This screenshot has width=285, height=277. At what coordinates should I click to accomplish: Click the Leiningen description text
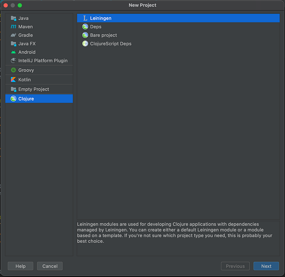click(x=175, y=233)
